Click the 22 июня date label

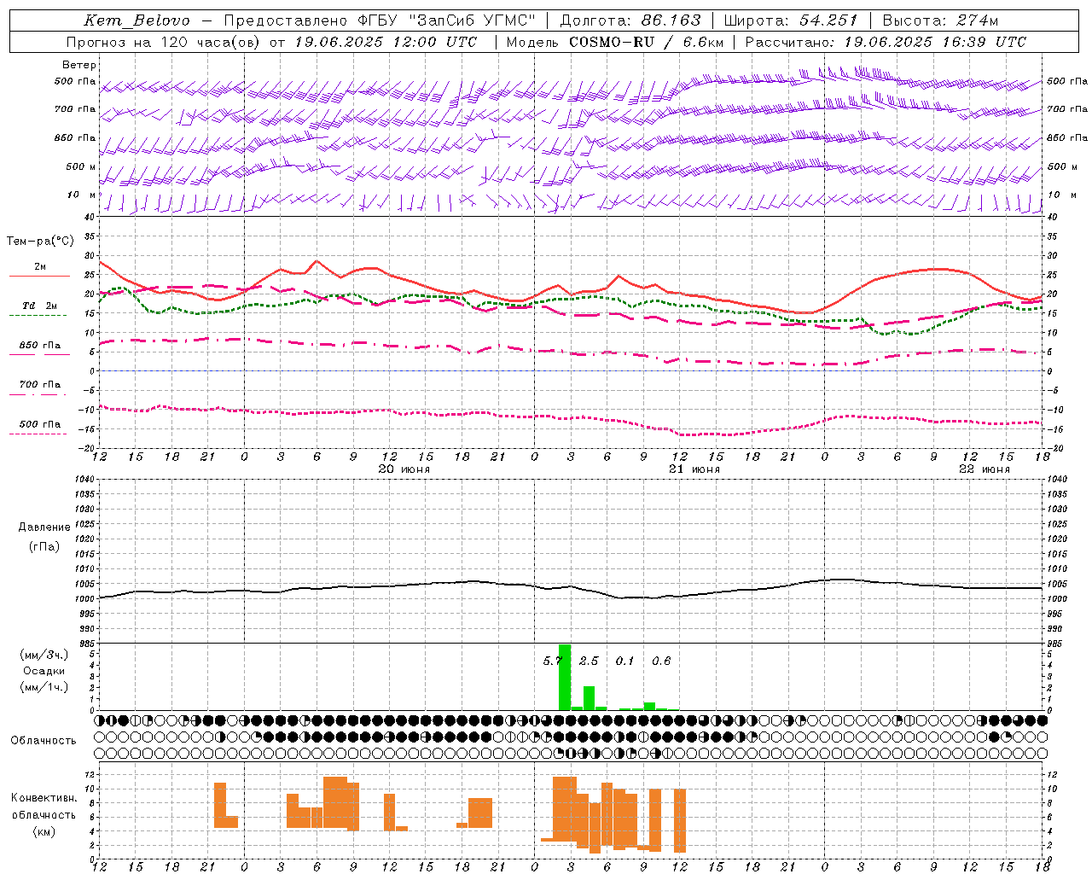[x=985, y=469]
